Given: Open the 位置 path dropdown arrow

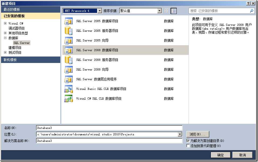Looking at the screenshot, I should tap(180, 134).
